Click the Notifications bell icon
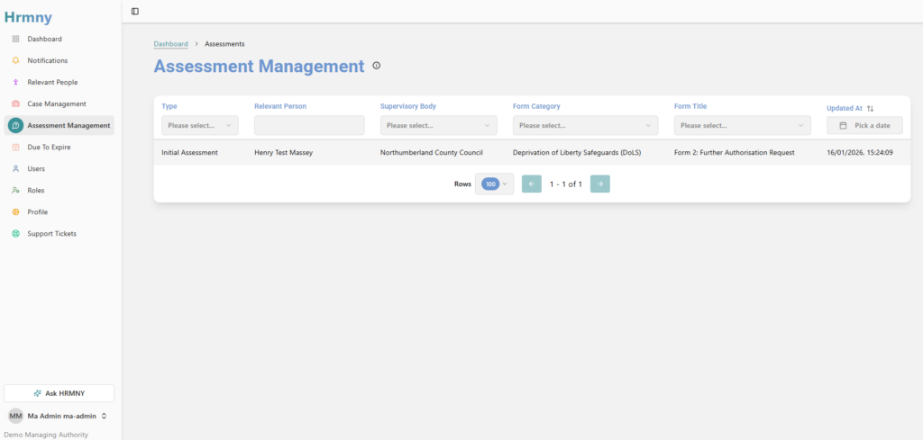Viewport: 923px width, 440px height. point(15,60)
